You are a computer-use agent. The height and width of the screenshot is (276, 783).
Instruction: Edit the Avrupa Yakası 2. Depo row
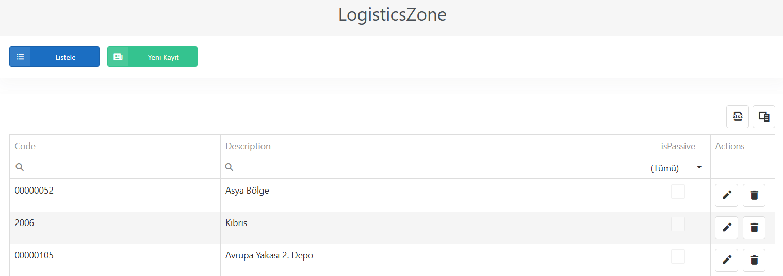[727, 260]
